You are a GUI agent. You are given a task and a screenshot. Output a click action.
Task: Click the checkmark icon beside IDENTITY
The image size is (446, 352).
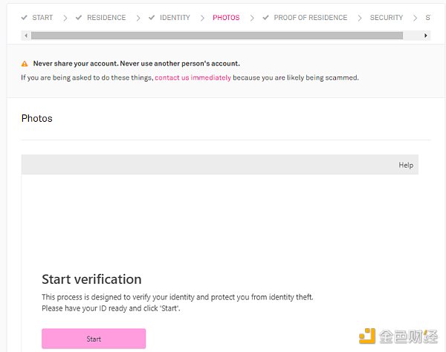152,17
